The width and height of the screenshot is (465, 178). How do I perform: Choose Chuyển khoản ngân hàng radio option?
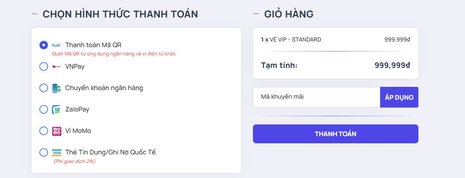click(x=44, y=88)
